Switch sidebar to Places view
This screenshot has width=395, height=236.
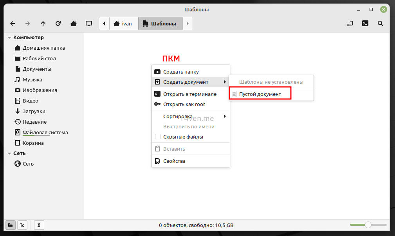pyautogui.click(x=11, y=225)
